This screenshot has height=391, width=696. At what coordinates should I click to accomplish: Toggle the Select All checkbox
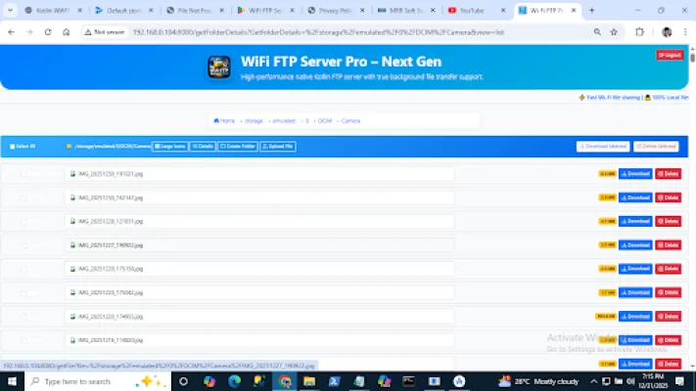pyautogui.click(x=12, y=147)
